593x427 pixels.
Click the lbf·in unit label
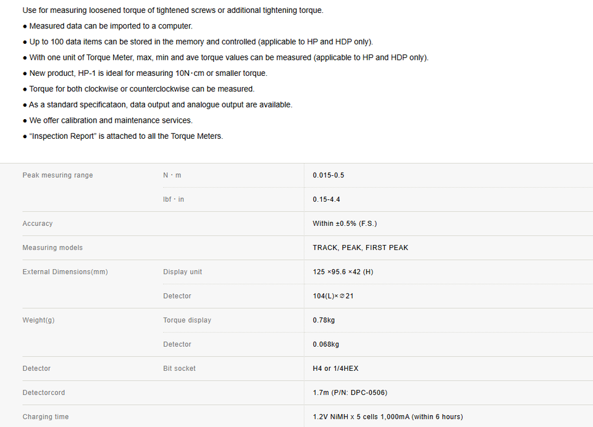pos(174,199)
